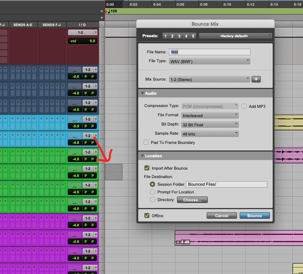
Task: Recall bounce preset 1
Action: 165,36
